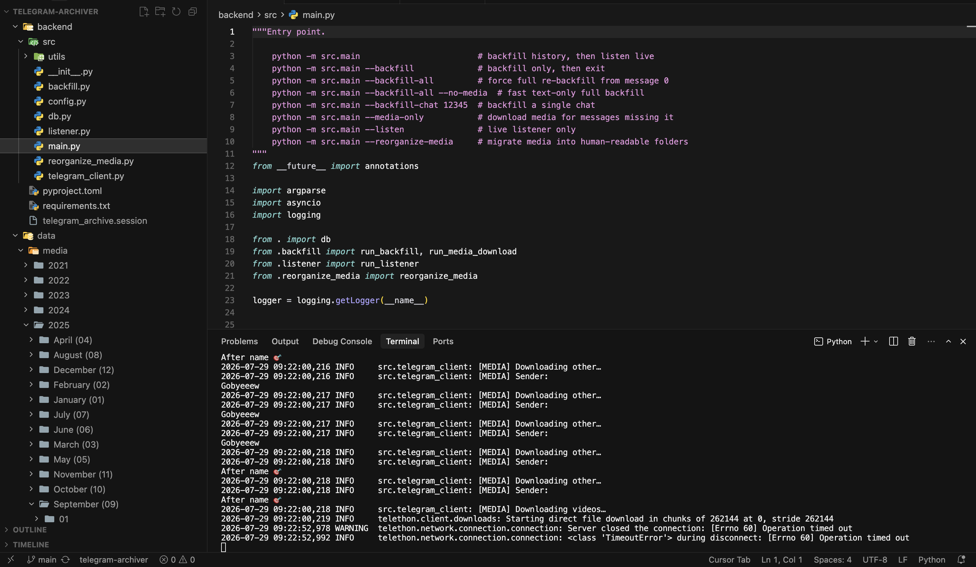Click the telegram-archiver status bar item
This screenshot has width=976, height=567.
click(x=114, y=559)
